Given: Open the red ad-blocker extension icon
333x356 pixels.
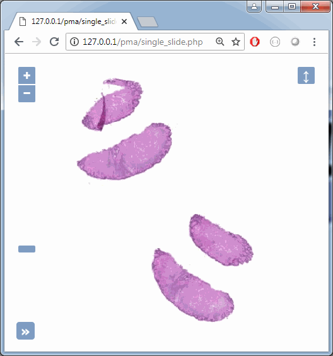Looking at the screenshot, I should (255, 42).
